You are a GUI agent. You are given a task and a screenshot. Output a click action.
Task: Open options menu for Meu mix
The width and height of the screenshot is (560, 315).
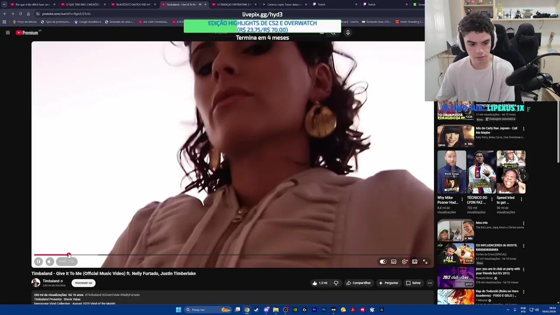pyautogui.click(x=523, y=224)
